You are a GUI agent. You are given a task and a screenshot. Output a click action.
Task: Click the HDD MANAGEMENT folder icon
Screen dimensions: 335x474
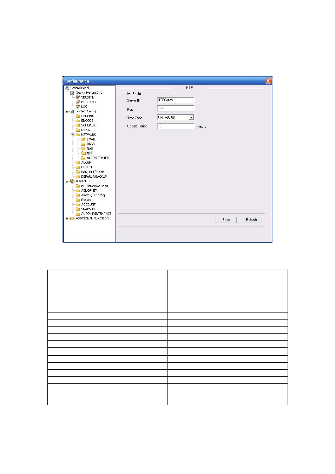point(78,186)
